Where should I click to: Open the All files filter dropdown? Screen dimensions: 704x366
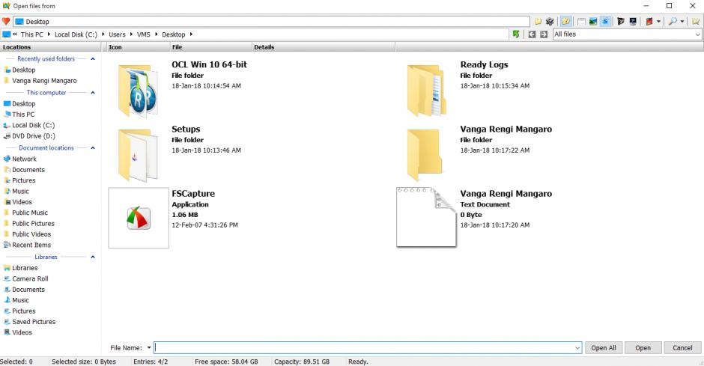(697, 34)
